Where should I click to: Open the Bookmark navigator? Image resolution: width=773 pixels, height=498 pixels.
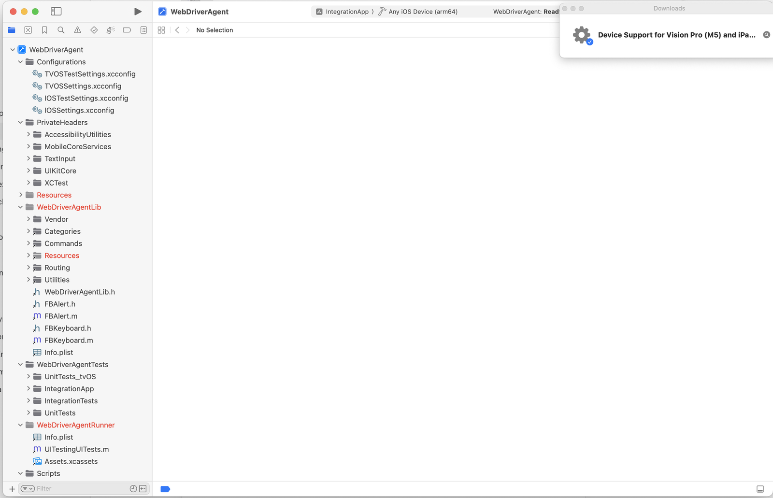click(44, 30)
